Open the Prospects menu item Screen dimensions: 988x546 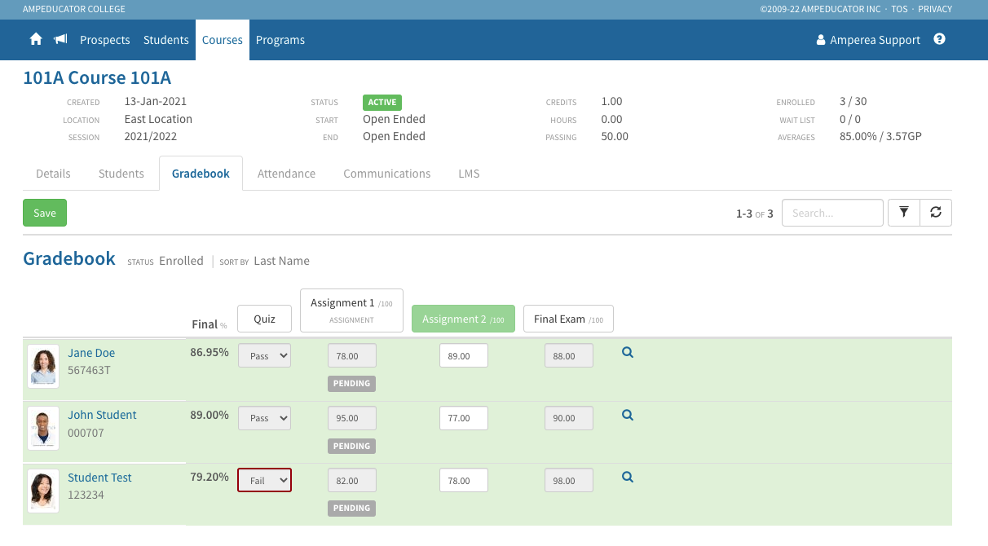(105, 39)
